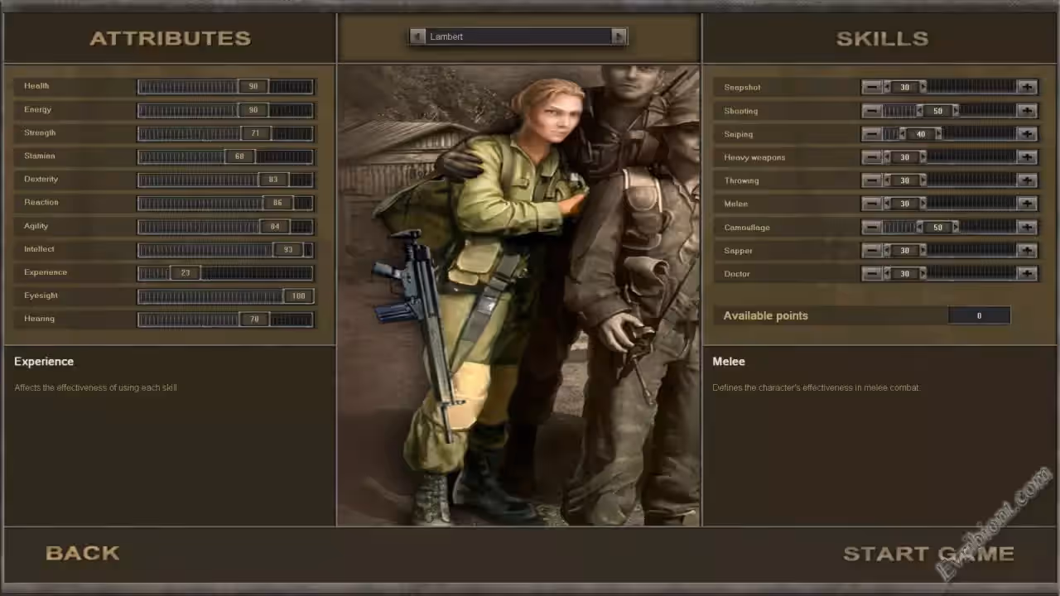Click plus button for Camouflage skill

point(1027,227)
